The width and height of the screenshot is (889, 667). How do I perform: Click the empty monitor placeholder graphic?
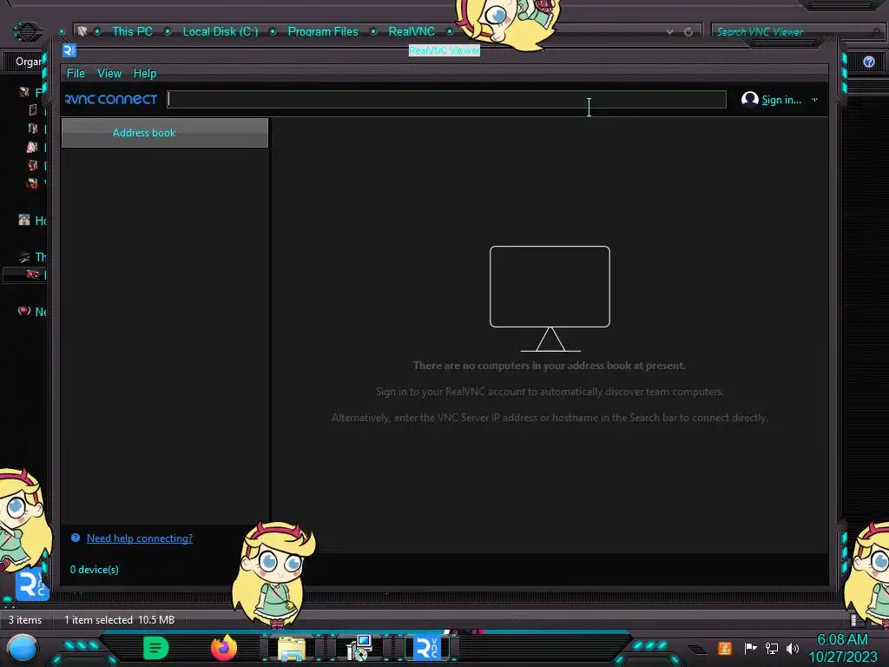point(550,299)
